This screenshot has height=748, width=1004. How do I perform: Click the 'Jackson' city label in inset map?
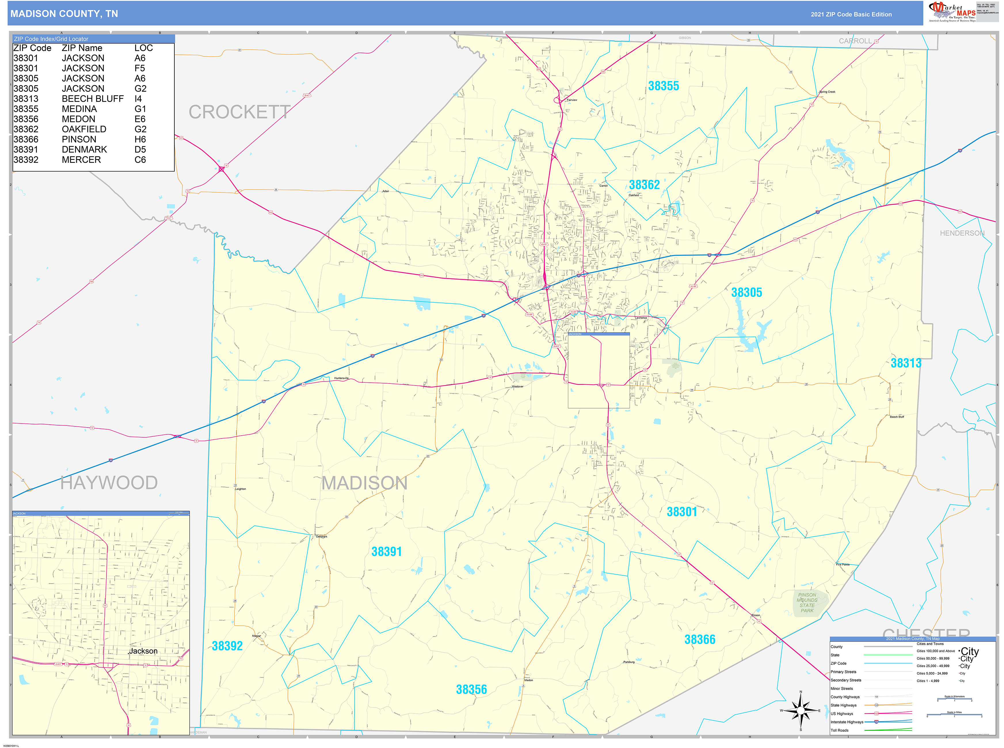tap(143, 651)
